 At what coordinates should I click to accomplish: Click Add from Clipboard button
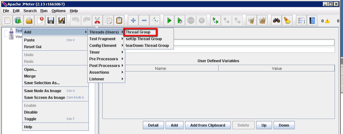pos(207,125)
